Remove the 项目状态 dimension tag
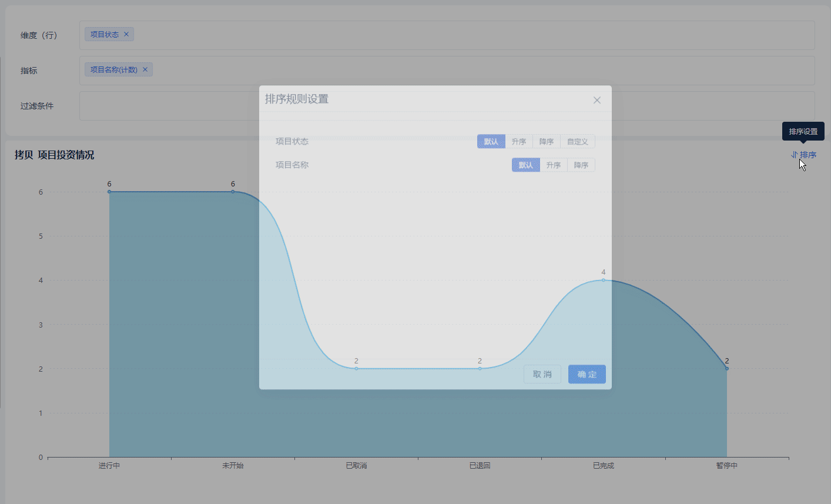 pyautogui.click(x=126, y=34)
